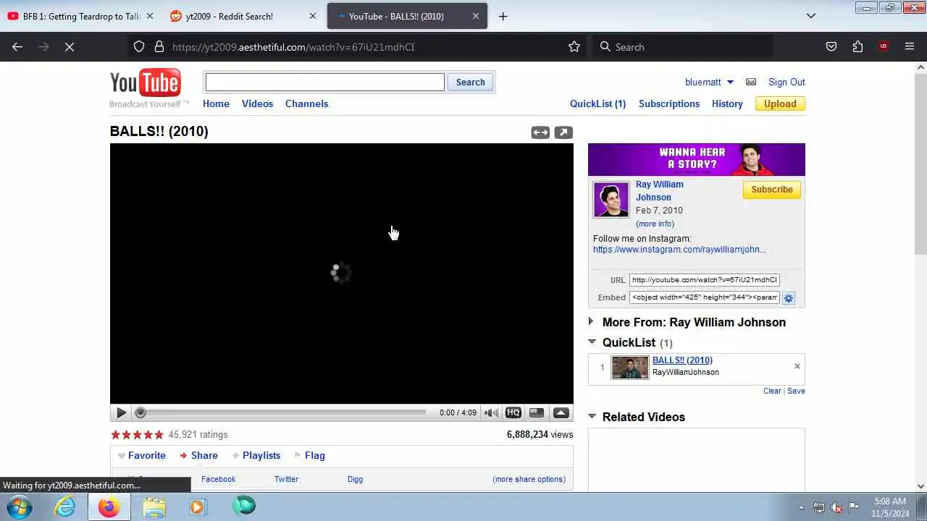Clear the QuickList
Viewport: 927px width, 521px height.
[772, 391]
